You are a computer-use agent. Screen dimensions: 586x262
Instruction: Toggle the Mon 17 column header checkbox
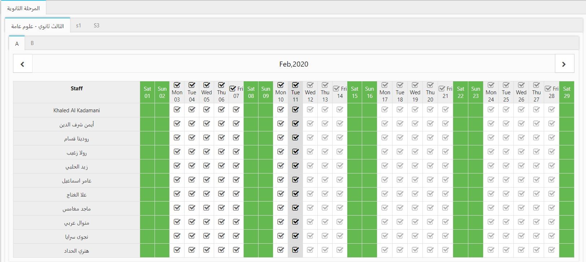385,85
